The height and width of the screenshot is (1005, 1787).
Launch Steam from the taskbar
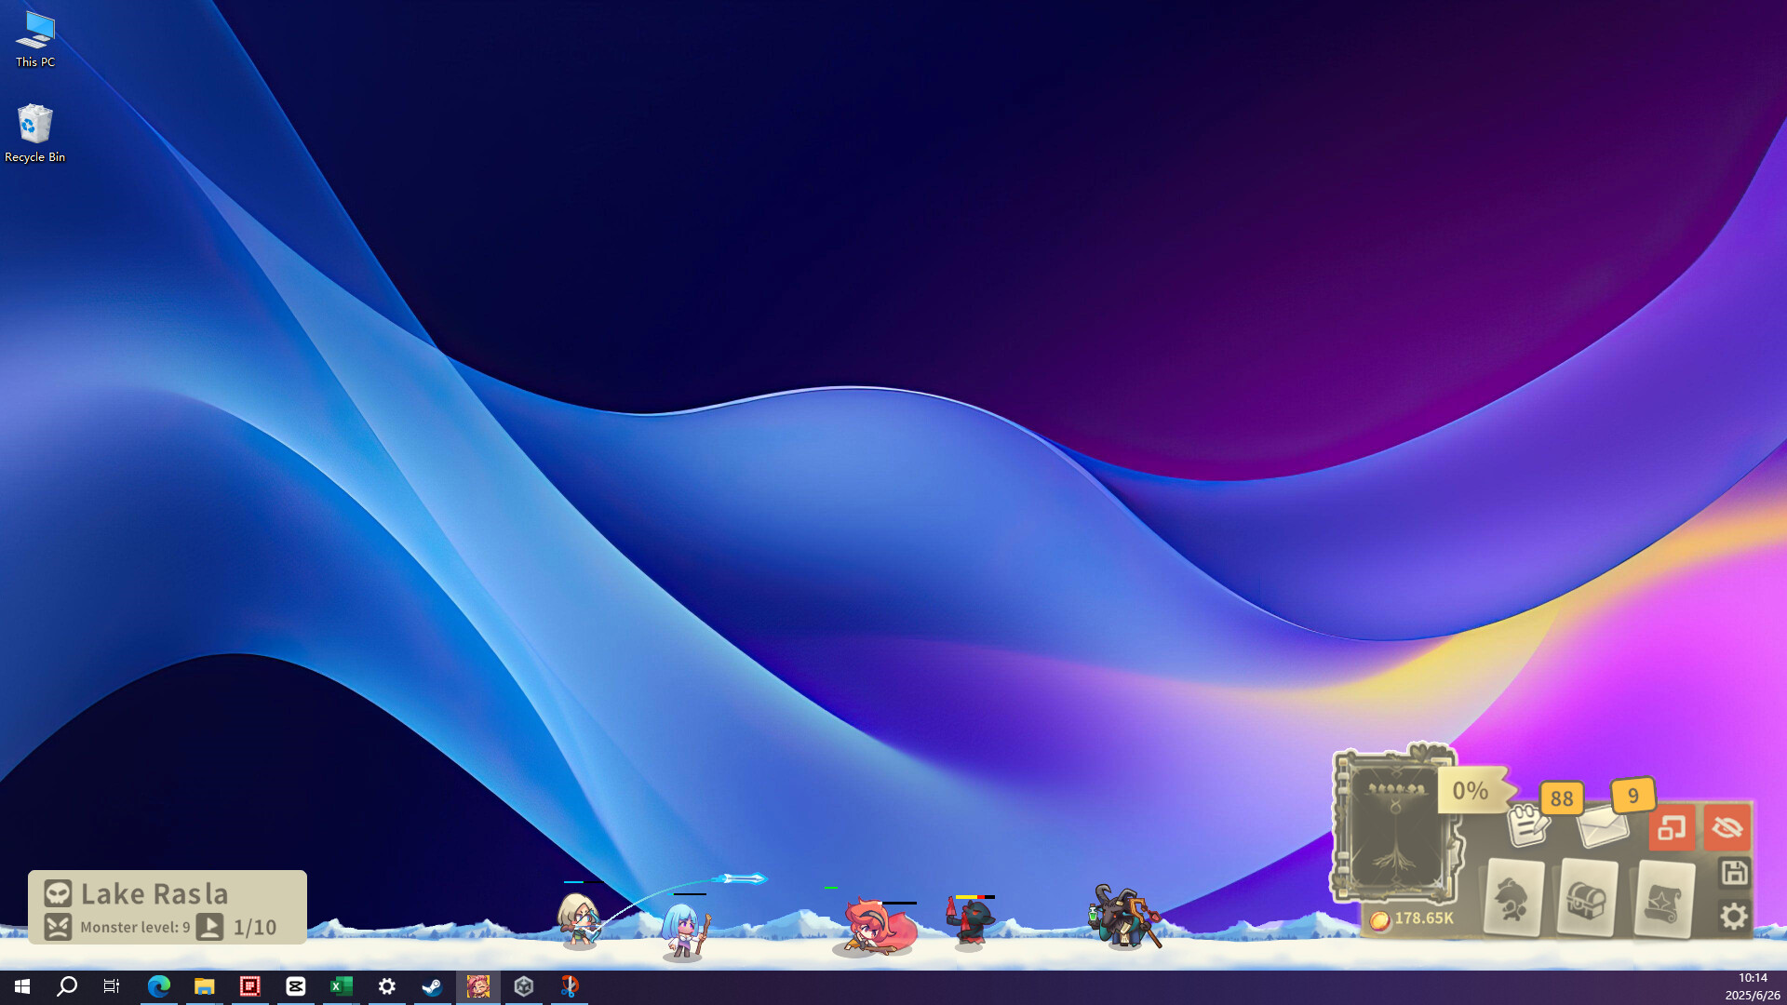432,986
